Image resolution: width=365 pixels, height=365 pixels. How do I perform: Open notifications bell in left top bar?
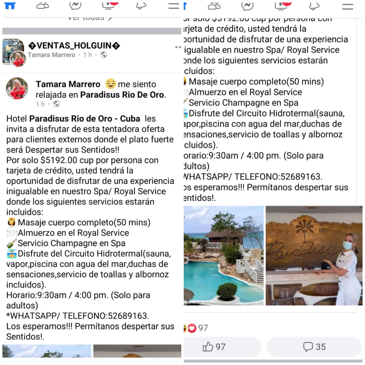pyautogui.click(x=141, y=5)
